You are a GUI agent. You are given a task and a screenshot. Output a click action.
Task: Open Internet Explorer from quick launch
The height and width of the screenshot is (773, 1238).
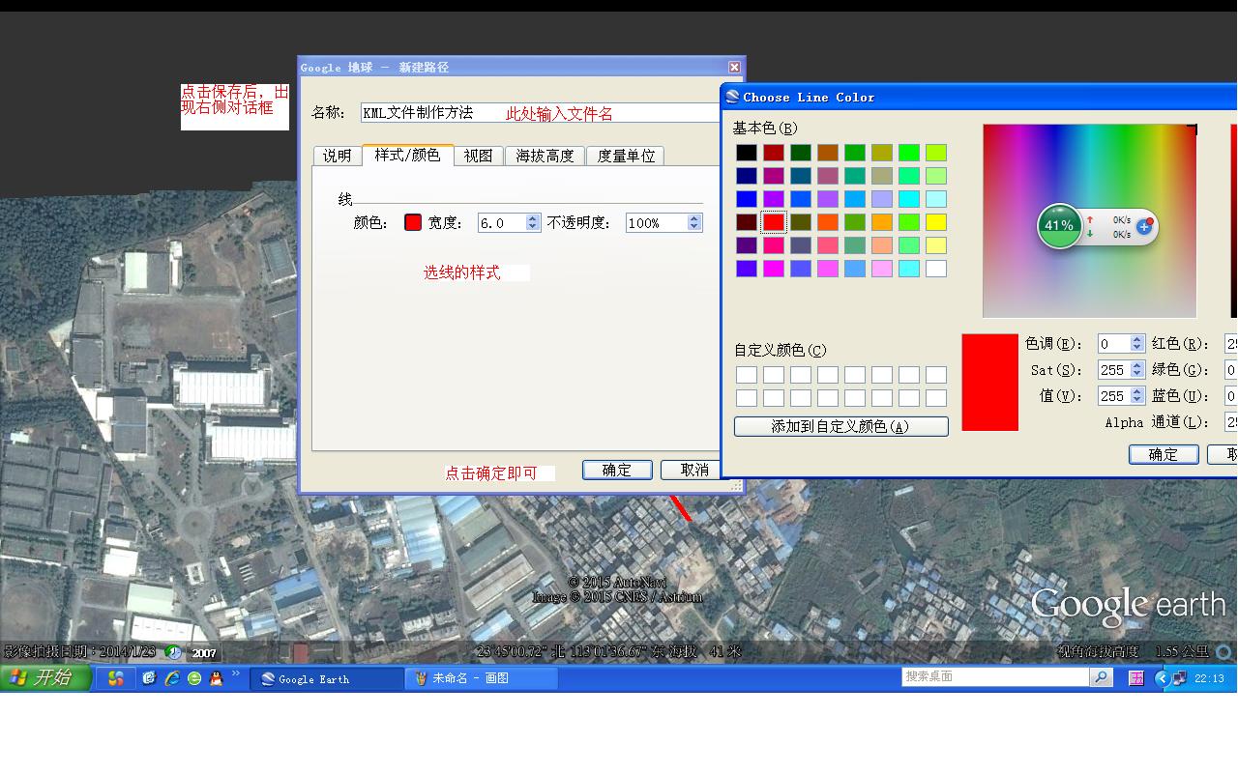(171, 678)
